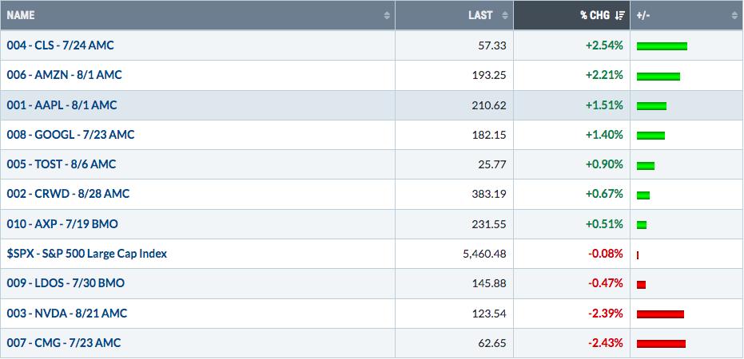744x359 pixels.
Task: Open the 008 - GOOGL - 7/23 AMC link
Action: coord(70,135)
